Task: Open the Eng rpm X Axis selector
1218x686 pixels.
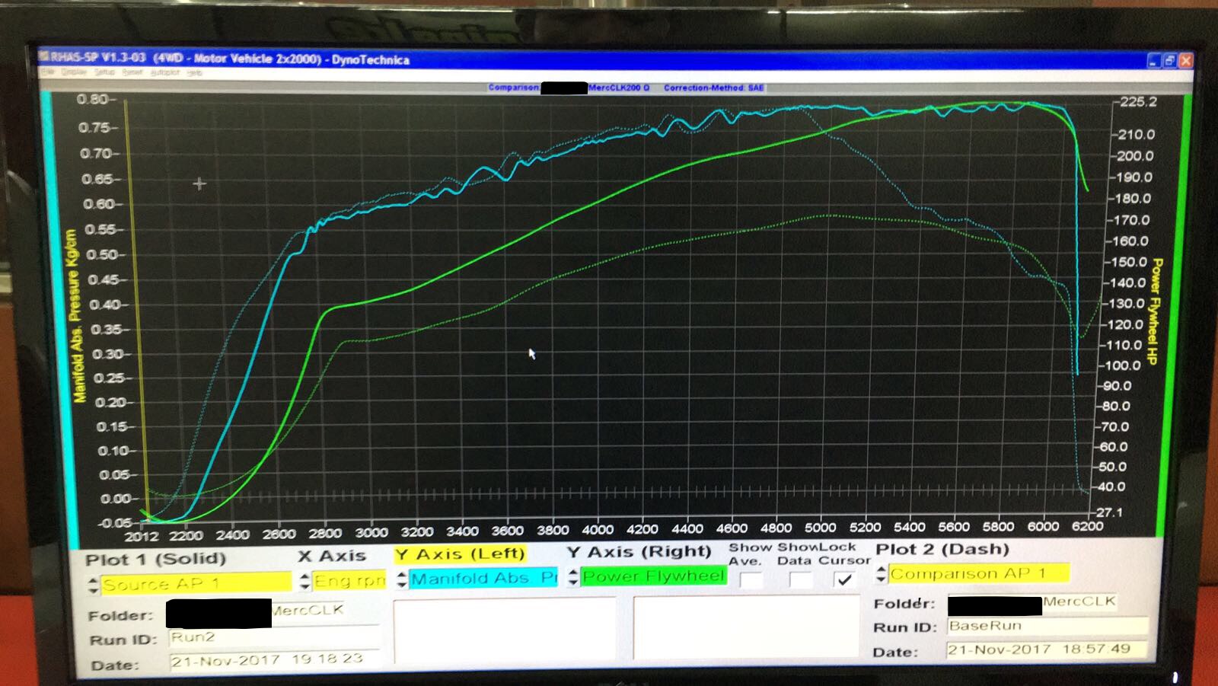Action: [x=349, y=581]
